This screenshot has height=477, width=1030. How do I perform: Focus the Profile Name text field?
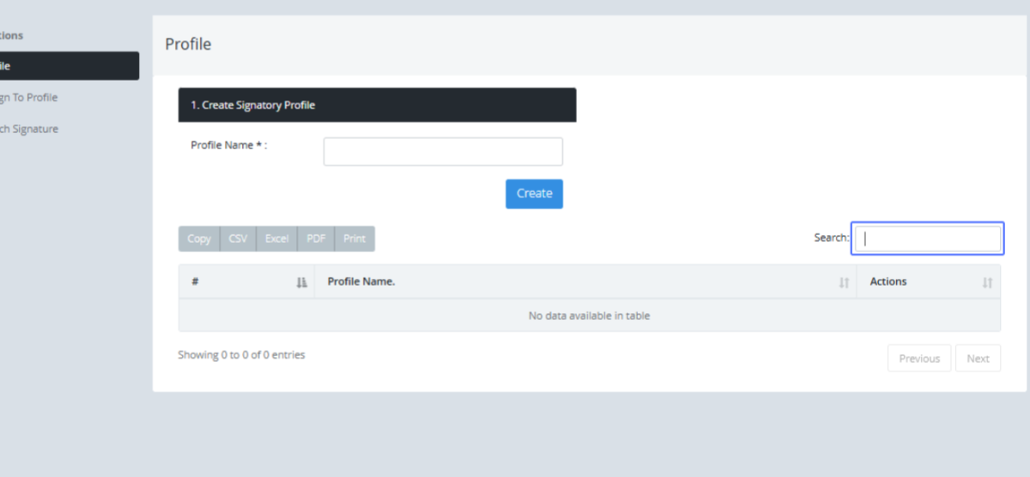(x=443, y=152)
